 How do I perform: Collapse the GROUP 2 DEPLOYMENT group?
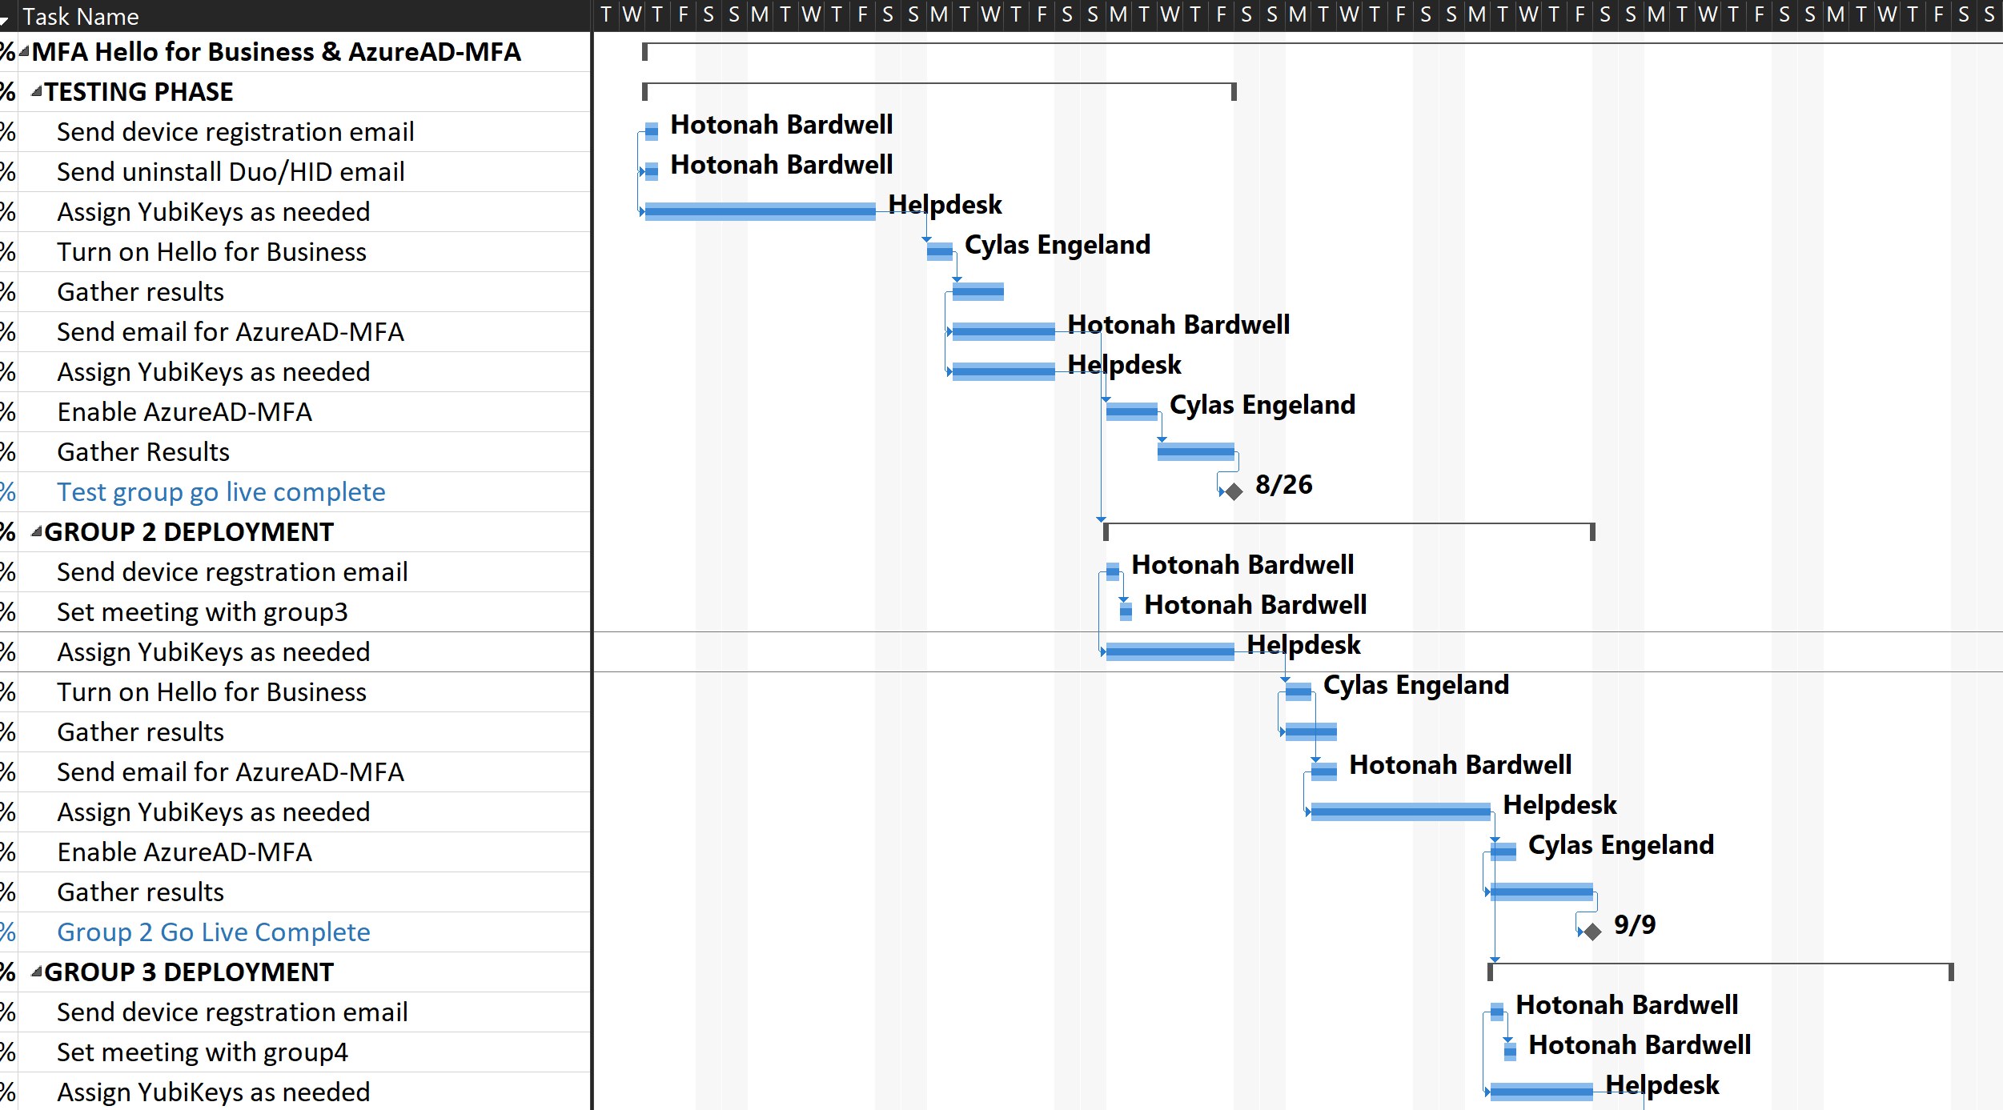[x=37, y=531]
